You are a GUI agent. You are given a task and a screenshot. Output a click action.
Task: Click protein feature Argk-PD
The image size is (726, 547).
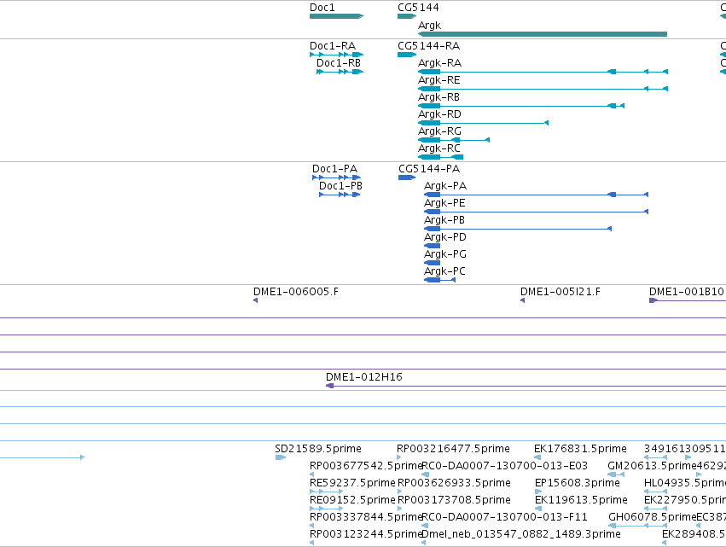[432, 246]
